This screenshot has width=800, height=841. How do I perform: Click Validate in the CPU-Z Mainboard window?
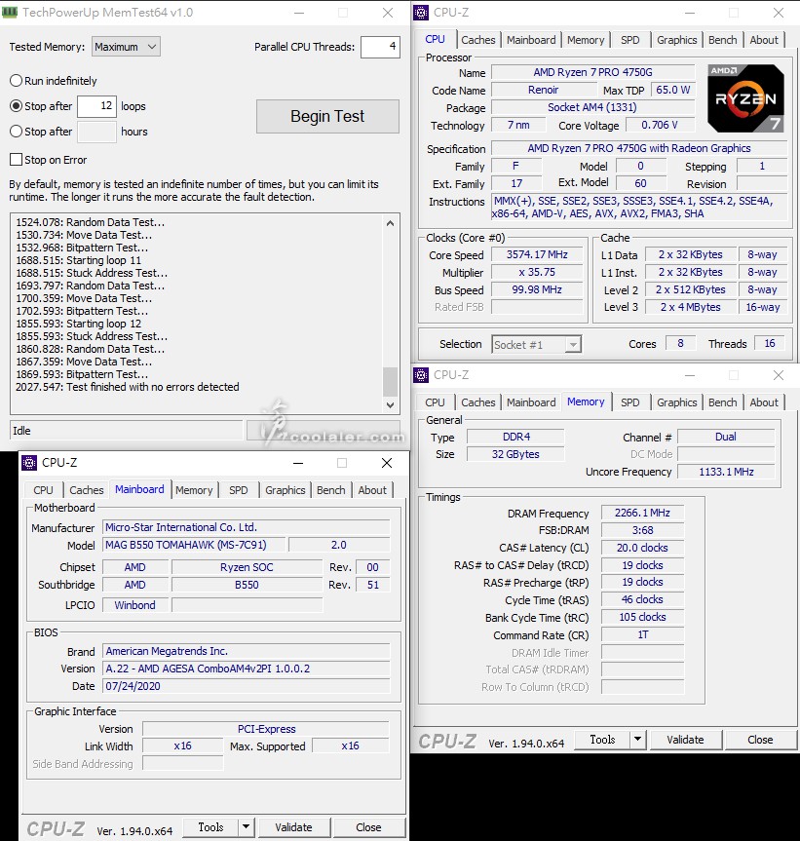[294, 827]
